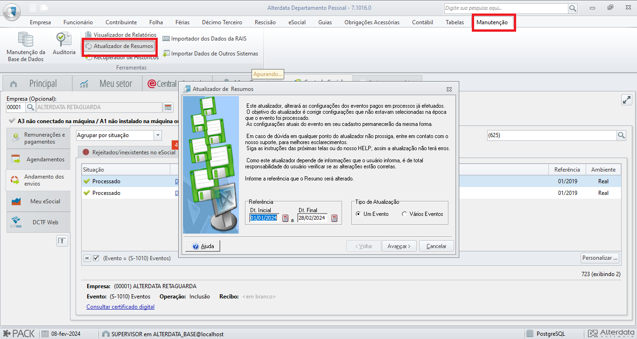Expand panel with the diagonal arrows icon

coord(626,100)
